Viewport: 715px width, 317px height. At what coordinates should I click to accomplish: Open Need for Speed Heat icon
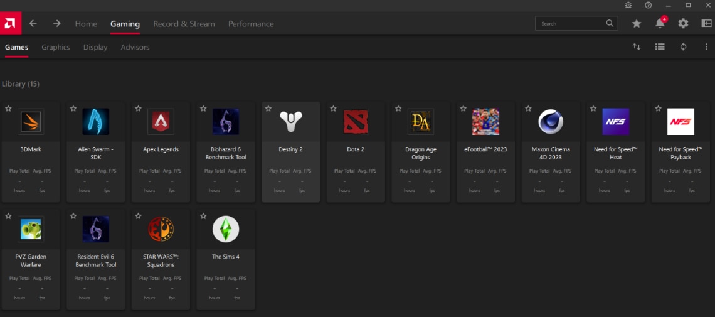click(616, 122)
